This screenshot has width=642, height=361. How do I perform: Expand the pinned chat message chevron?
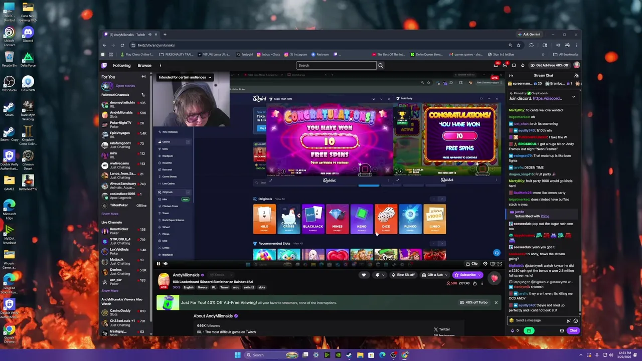573,96
